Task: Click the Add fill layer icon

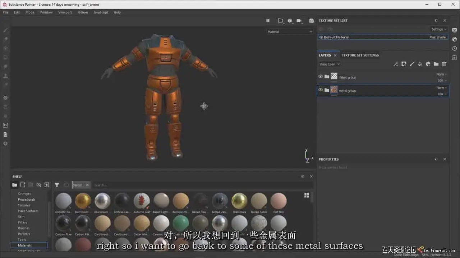Action: 420,64
